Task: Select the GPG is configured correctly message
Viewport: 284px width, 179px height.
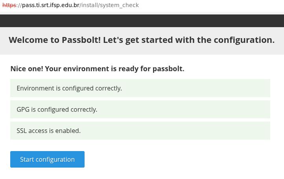Action: (57, 109)
